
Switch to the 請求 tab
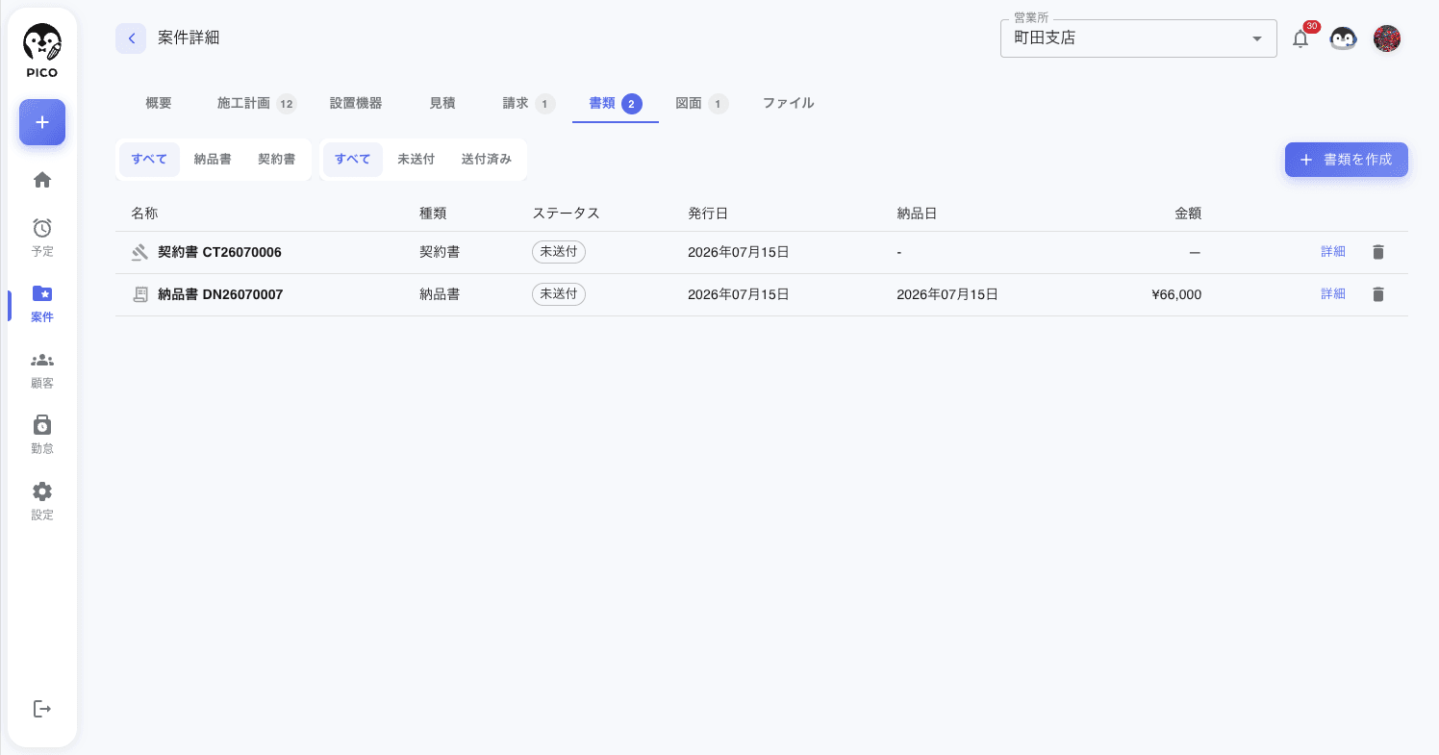click(529, 103)
